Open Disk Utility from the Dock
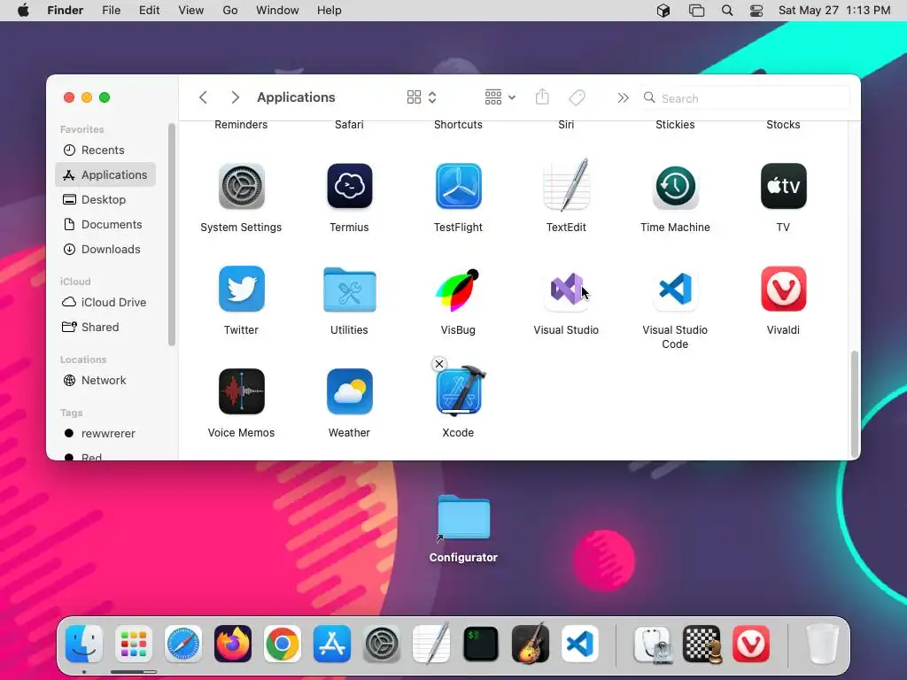 [x=653, y=644]
